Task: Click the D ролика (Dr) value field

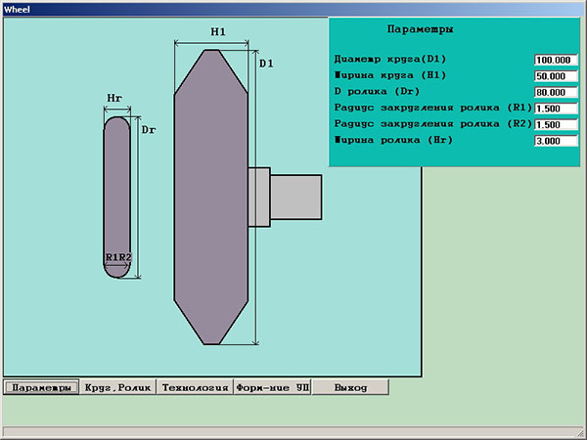Action: [557, 93]
